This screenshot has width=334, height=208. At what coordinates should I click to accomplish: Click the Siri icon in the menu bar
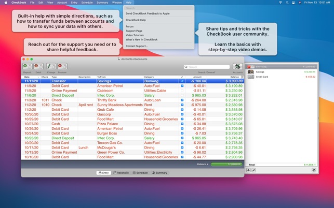[x=300, y=3]
